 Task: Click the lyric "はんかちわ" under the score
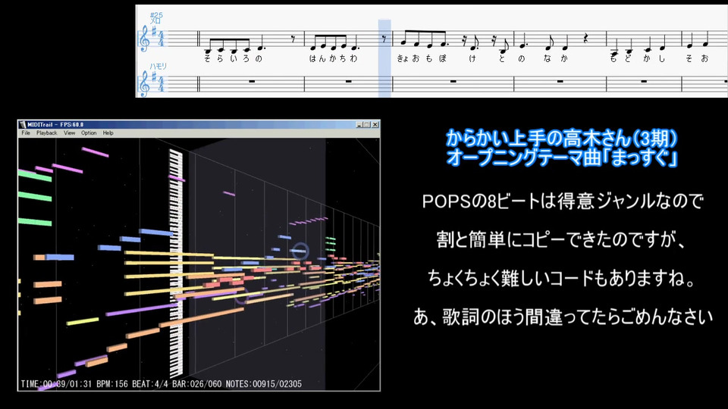point(334,58)
